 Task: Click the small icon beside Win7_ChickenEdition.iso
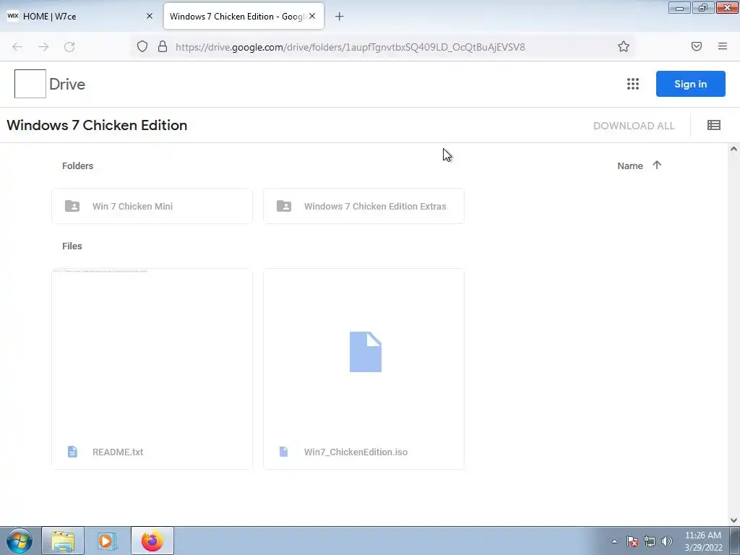[x=283, y=452]
